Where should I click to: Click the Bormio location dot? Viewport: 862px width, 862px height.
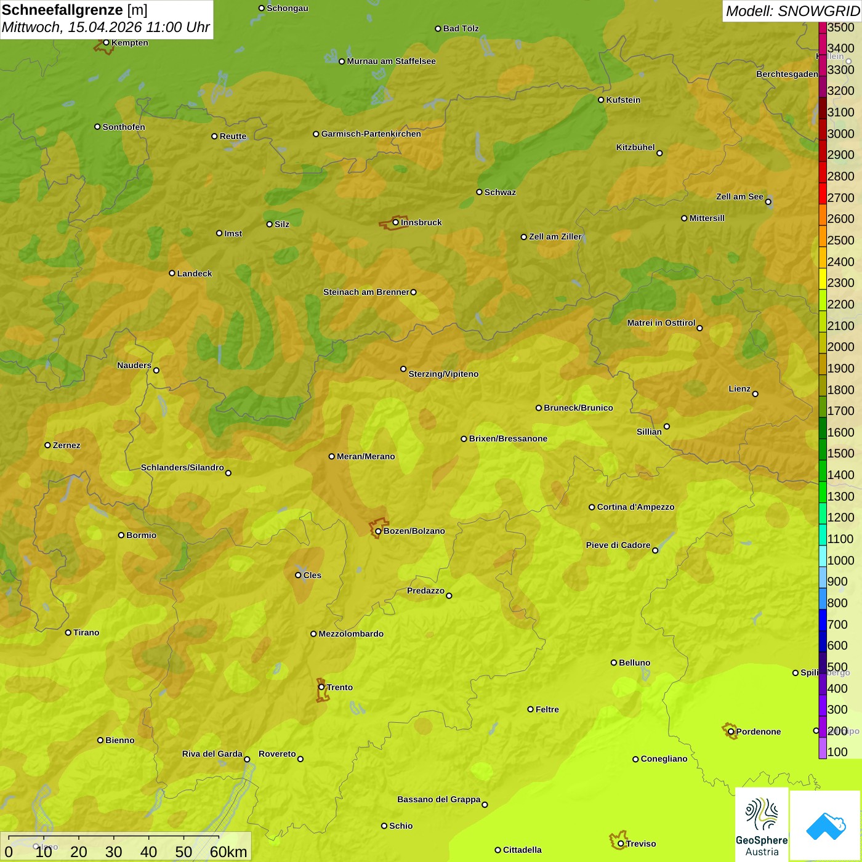click(121, 535)
